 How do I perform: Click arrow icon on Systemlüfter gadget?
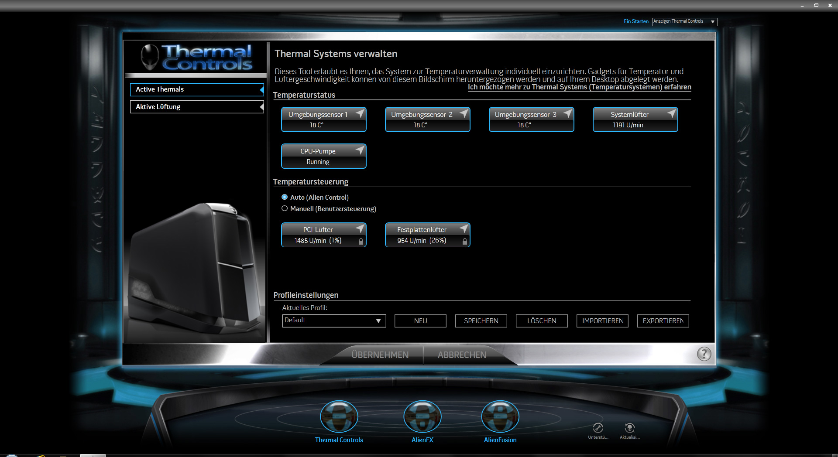coord(671,113)
